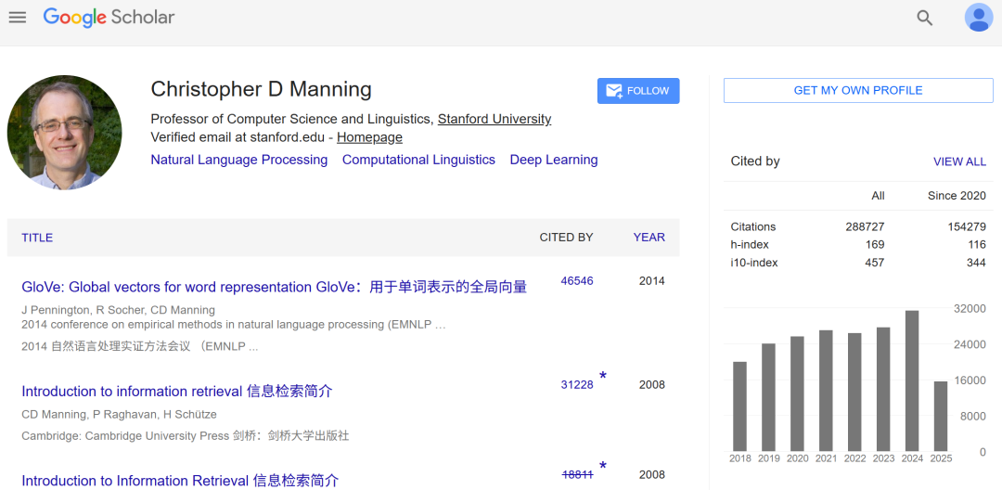The image size is (1002, 490).
Task: Open View All citation statistics
Action: (959, 161)
